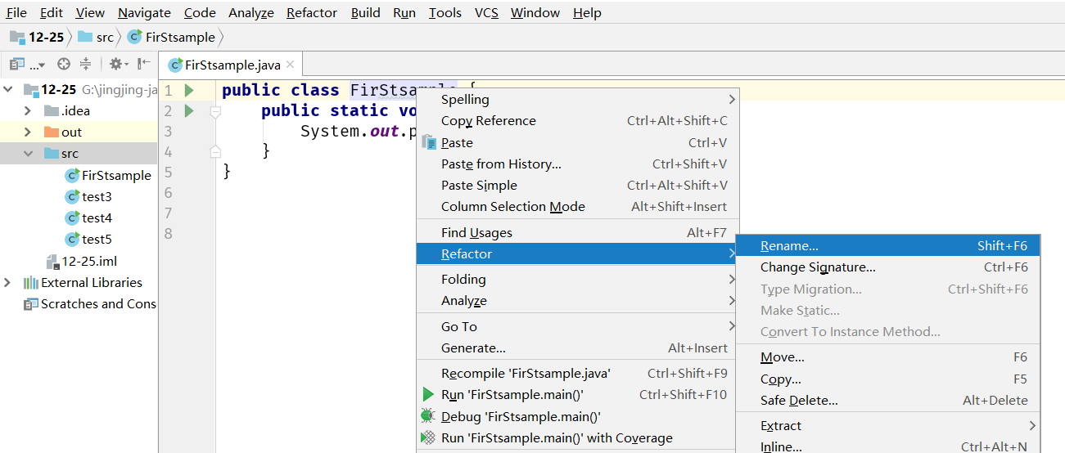Open the Extract submenu
Image resolution: width=1065 pixels, height=453 pixels.
887,426
